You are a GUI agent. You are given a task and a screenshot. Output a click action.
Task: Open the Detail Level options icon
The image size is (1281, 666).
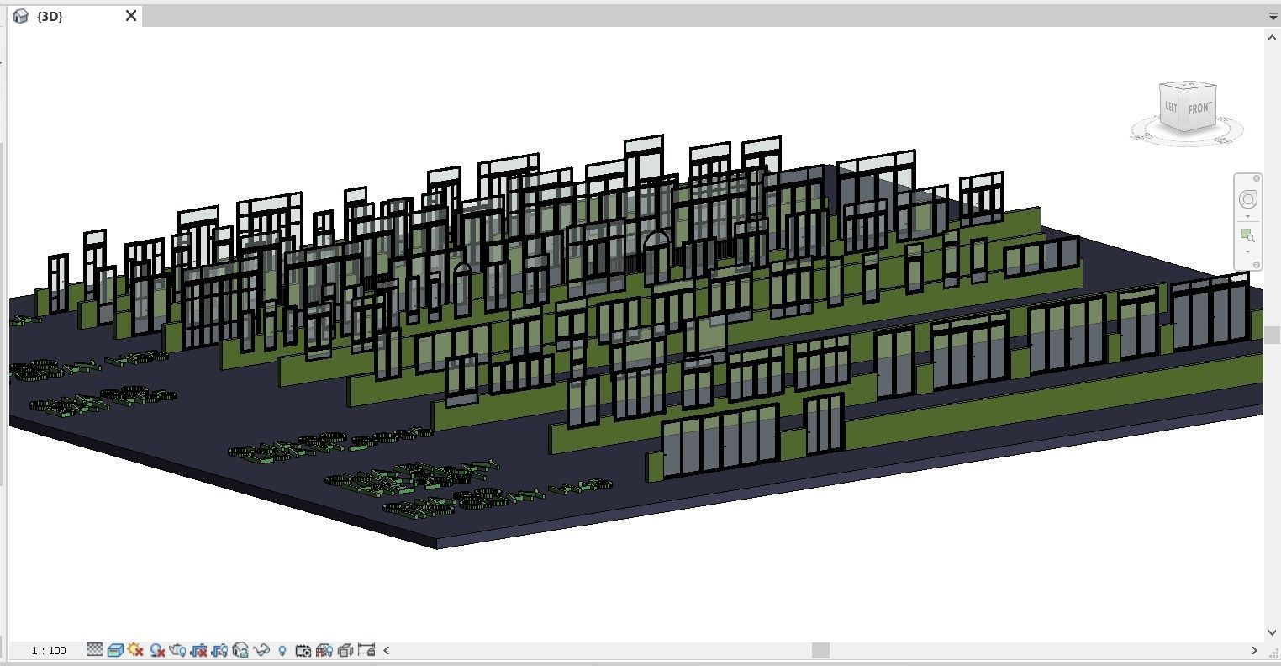pyautogui.click(x=95, y=650)
